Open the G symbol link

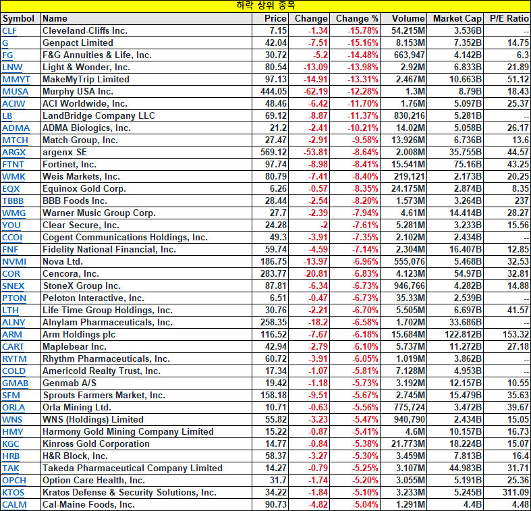tap(5, 43)
